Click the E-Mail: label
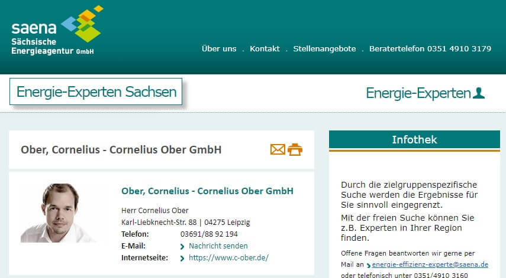Screen dimensions: 506x278 [133, 246]
